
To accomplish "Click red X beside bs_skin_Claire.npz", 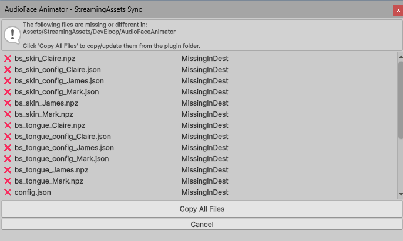I will (8, 59).
